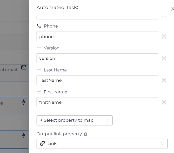Click the envelope icon on email task card
The width and height of the screenshot is (174, 153).
coord(24,67)
